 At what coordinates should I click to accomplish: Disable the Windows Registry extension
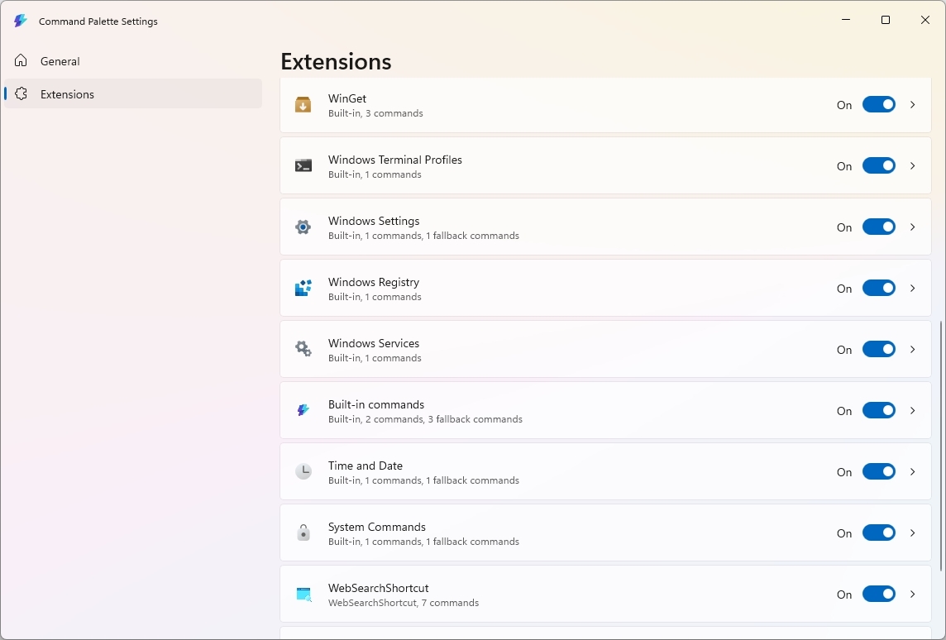pos(879,288)
